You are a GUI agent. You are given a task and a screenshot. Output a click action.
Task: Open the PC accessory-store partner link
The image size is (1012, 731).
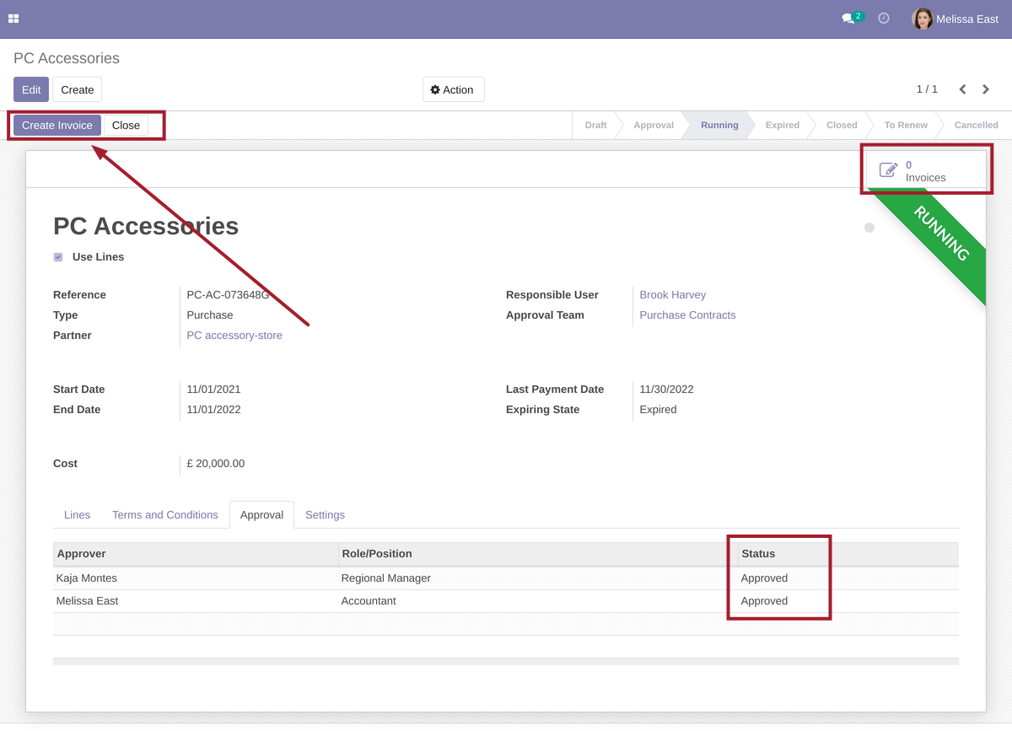(x=234, y=336)
